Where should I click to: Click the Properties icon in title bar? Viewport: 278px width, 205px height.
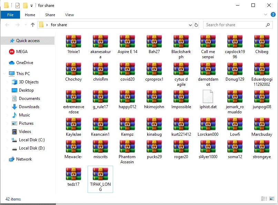click(17, 6)
